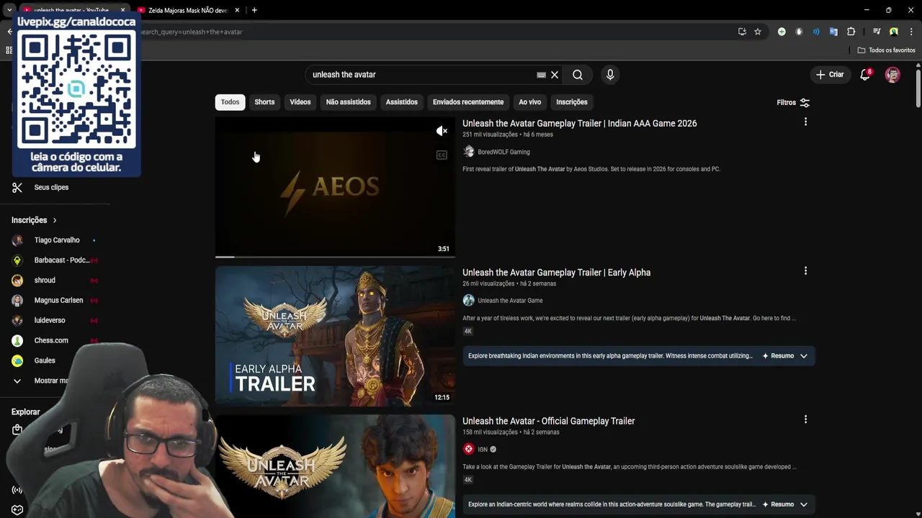Close the Zelda Majoras Mask tab
The image size is (922, 518).
[237, 10]
